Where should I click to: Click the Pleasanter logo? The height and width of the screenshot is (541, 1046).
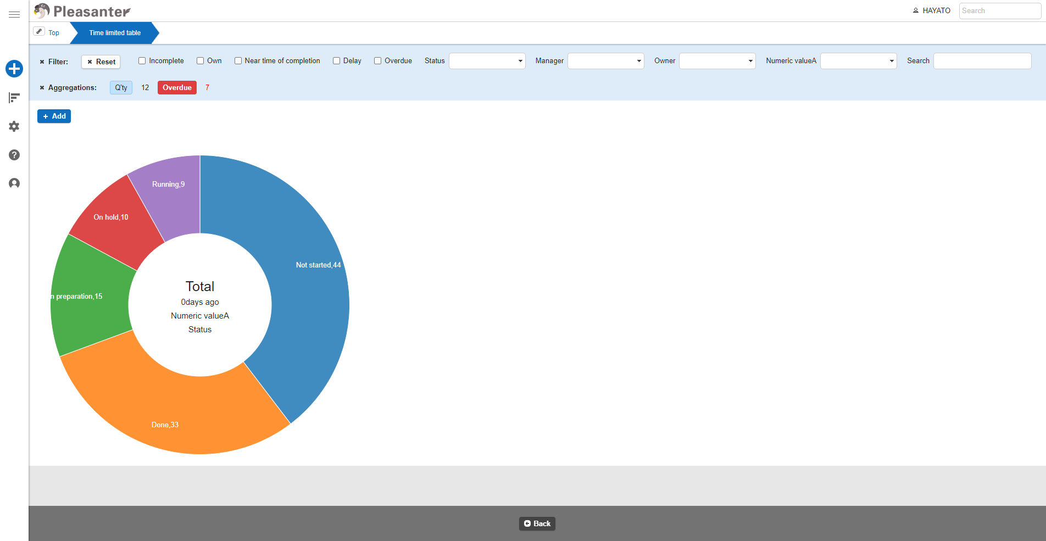coord(82,11)
